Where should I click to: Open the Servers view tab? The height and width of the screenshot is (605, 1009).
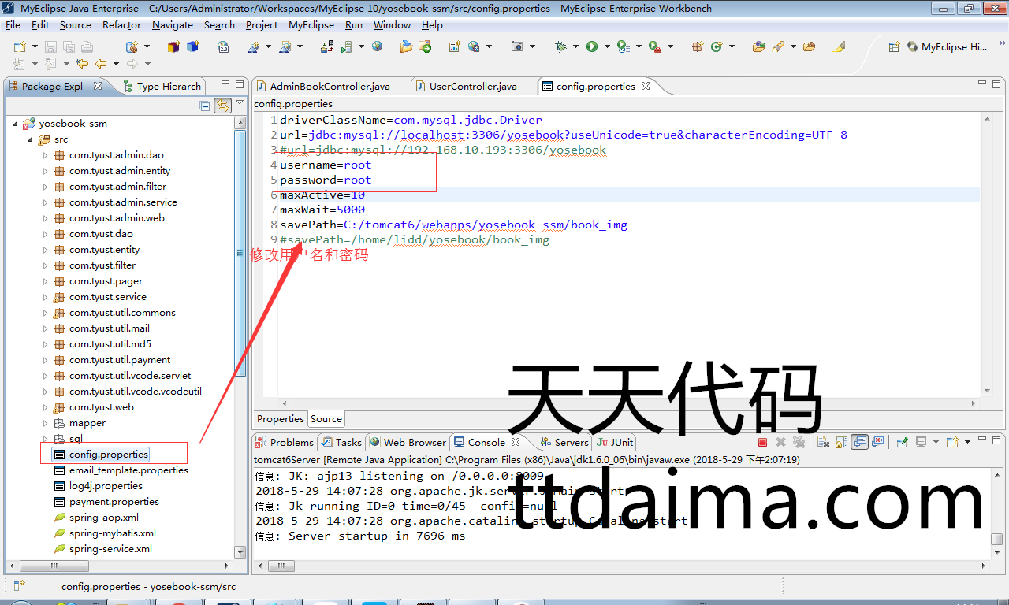pyautogui.click(x=571, y=443)
